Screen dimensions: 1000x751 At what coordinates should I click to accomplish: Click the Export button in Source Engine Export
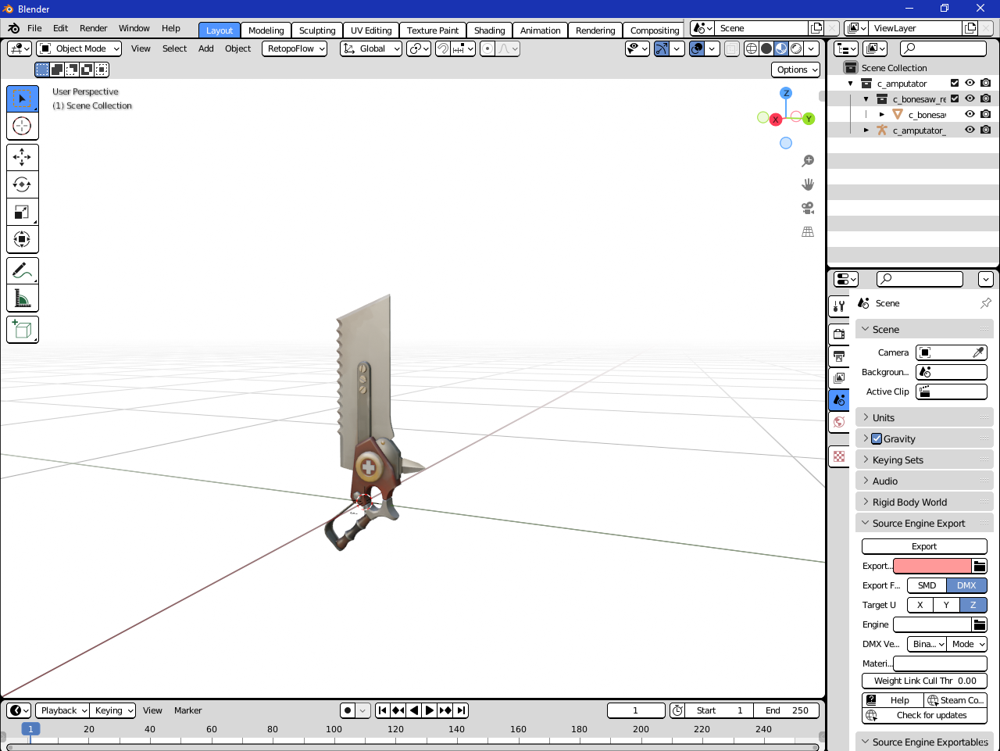click(924, 546)
